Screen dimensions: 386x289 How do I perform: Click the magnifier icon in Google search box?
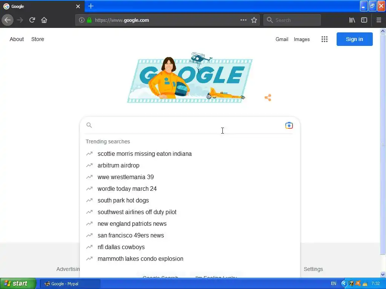click(89, 125)
